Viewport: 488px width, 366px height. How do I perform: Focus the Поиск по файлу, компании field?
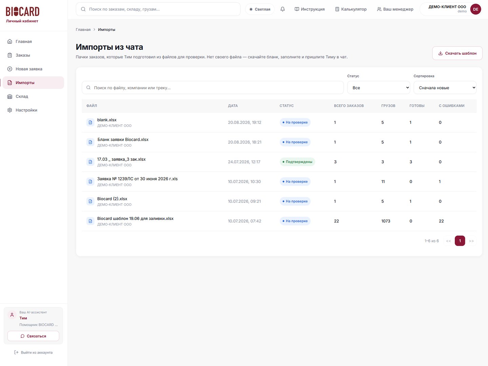[x=213, y=87]
